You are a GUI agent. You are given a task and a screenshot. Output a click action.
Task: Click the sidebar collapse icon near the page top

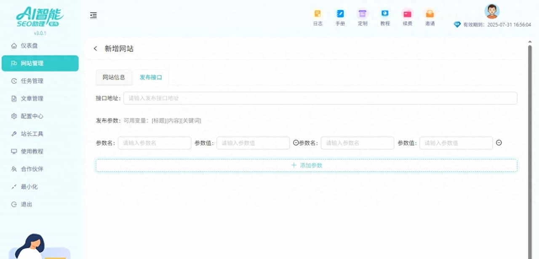pos(93,15)
